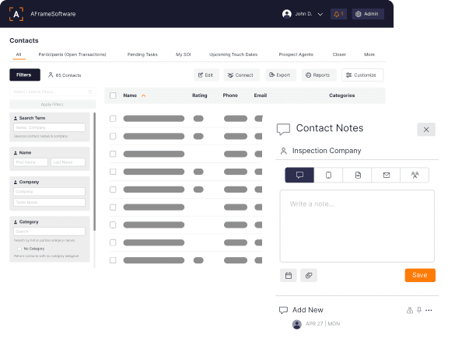Click the Write a note text area
455x348 pixels.
tap(357, 226)
